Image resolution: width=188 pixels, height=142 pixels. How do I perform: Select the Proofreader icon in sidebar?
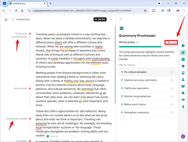[183, 53]
